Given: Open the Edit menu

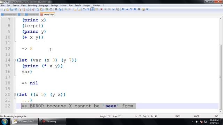Looking at the screenshot, I should 8,6.
